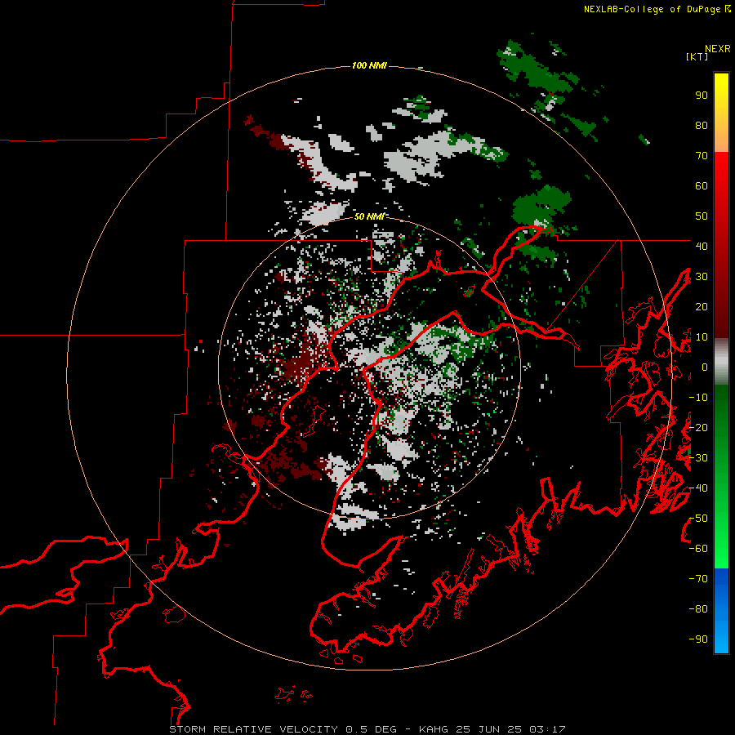Click the 90 value on the velocity scale

click(702, 96)
